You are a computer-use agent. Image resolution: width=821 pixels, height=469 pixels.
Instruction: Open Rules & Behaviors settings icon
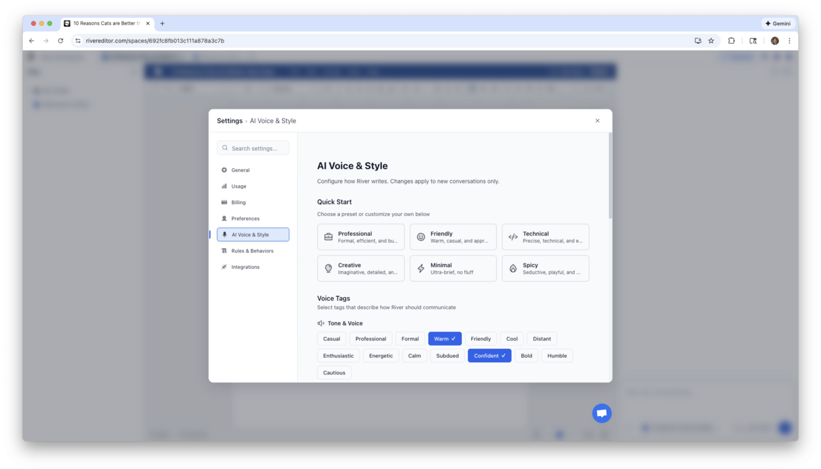pos(224,251)
